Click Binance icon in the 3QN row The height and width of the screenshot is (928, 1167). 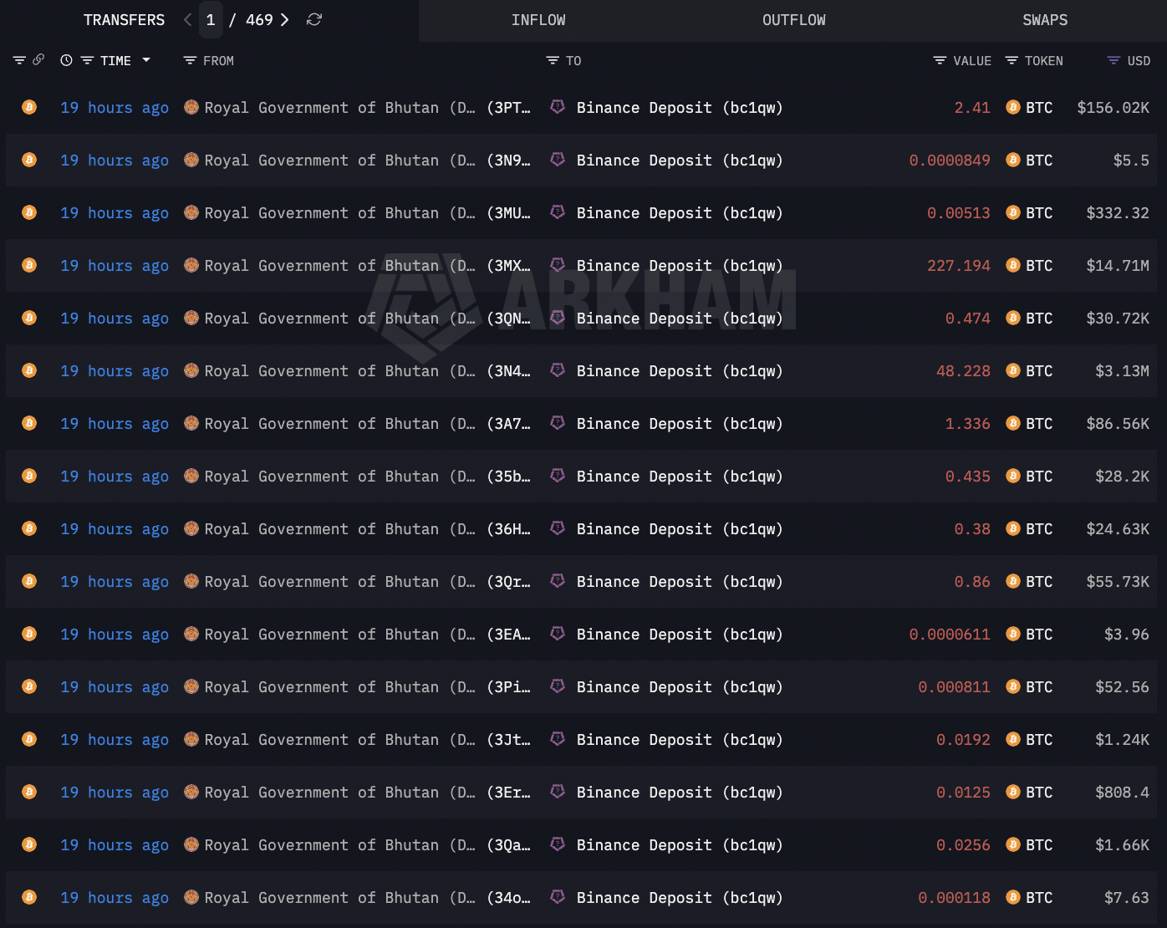[x=558, y=318]
